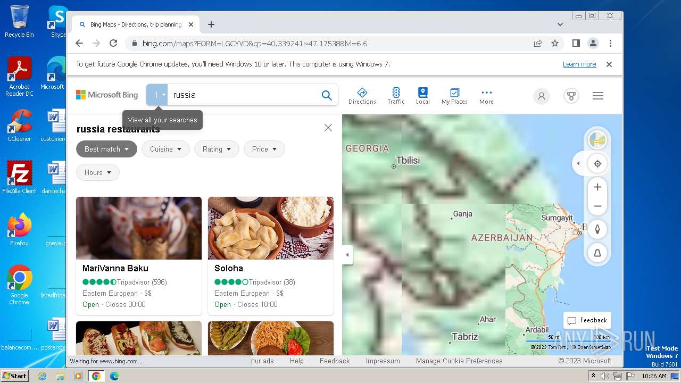
Task: Open Firefox desktop shortcut
Action: [19, 230]
